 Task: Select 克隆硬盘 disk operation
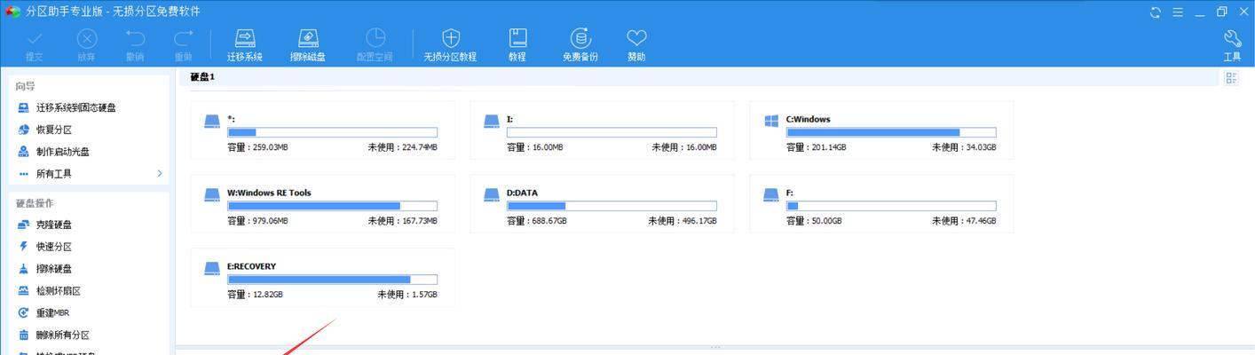54,225
